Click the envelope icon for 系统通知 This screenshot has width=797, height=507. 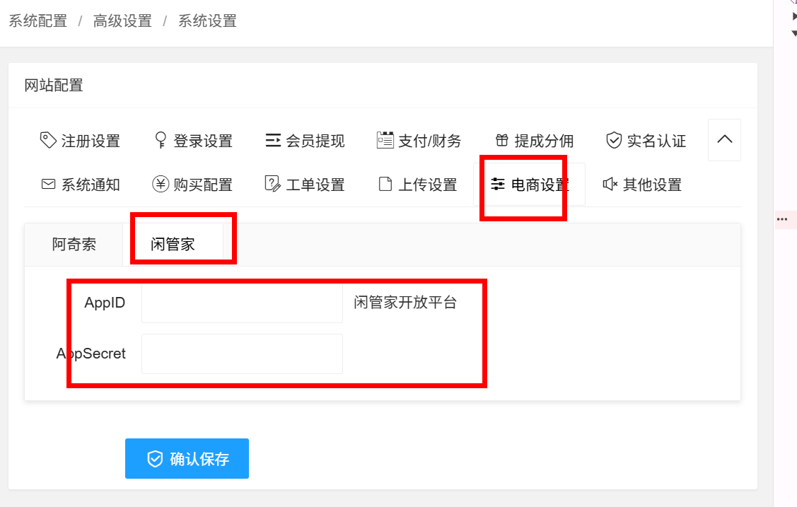pyautogui.click(x=48, y=184)
